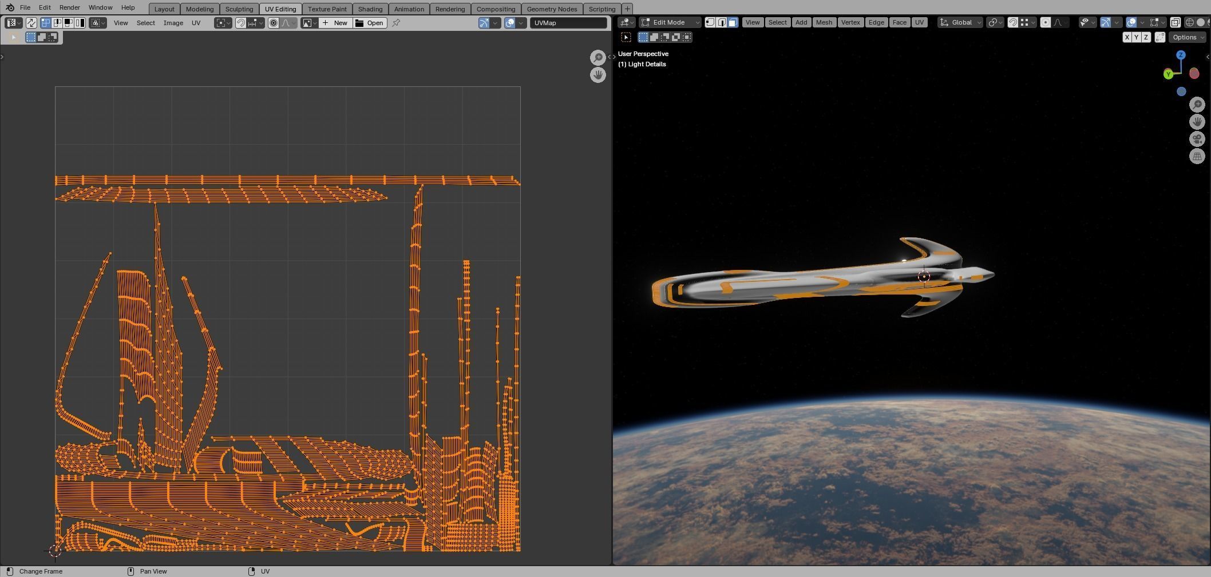Viewport: 1211px width, 577px height.
Task: Switch to solid viewport shading
Action: click(1201, 22)
